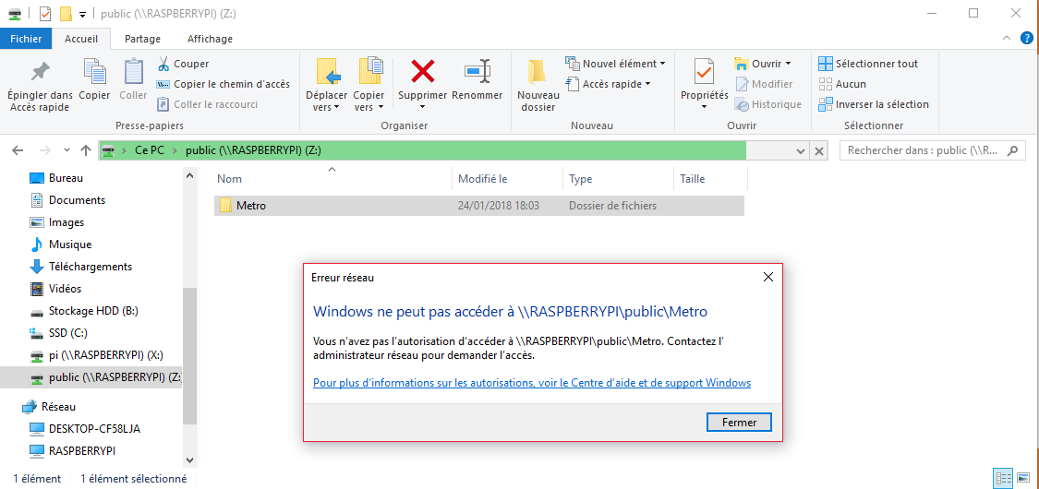This screenshot has width=1039, height=489.
Task: Click the Propriétés checkmark icon
Action: point(704,71)
